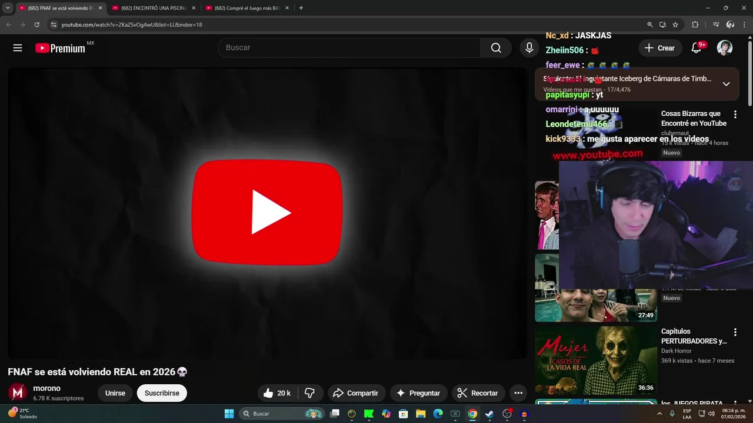The height and width of the screenshot is (423, 753).
Task: Click the Chrome address bar URL
Action: pyautogui.click(x=132, y=25)
